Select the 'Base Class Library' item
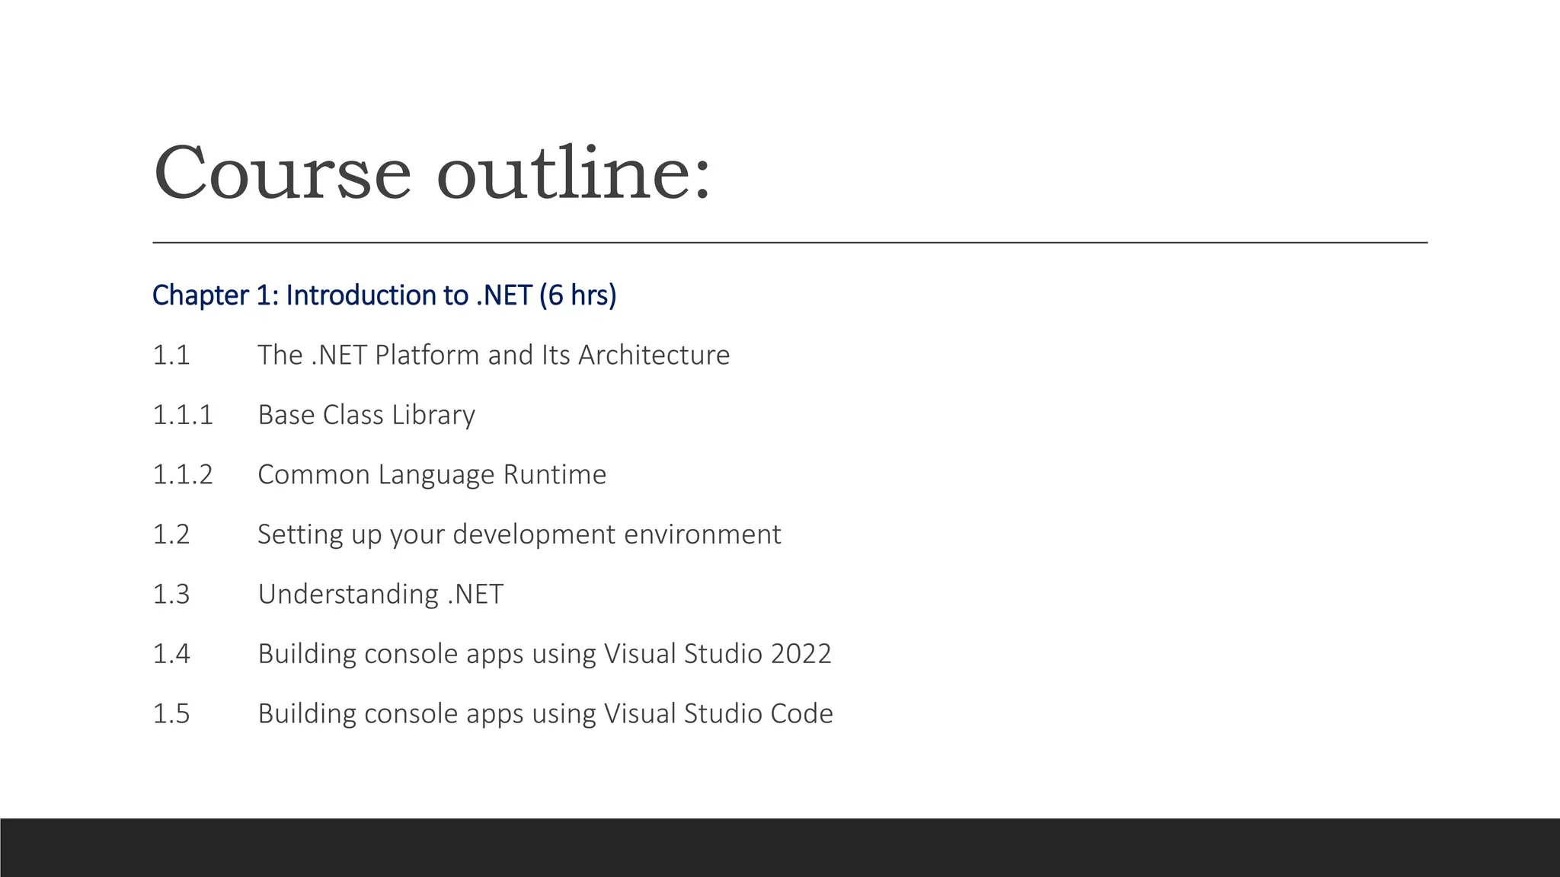Image resolution: width=1560 pixels, height=877 pixels. [x=366, y=415]
